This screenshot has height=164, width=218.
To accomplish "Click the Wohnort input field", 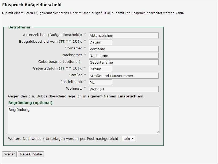I will tap(124, 89).
